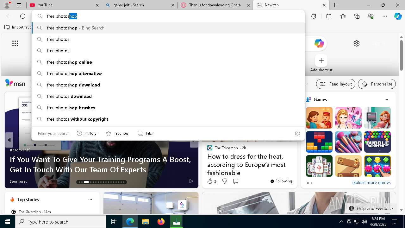This screenshot has height=228, width=405.
Task: Click the Copilot logo on new tab page
Action: click(x=319, y=43)
